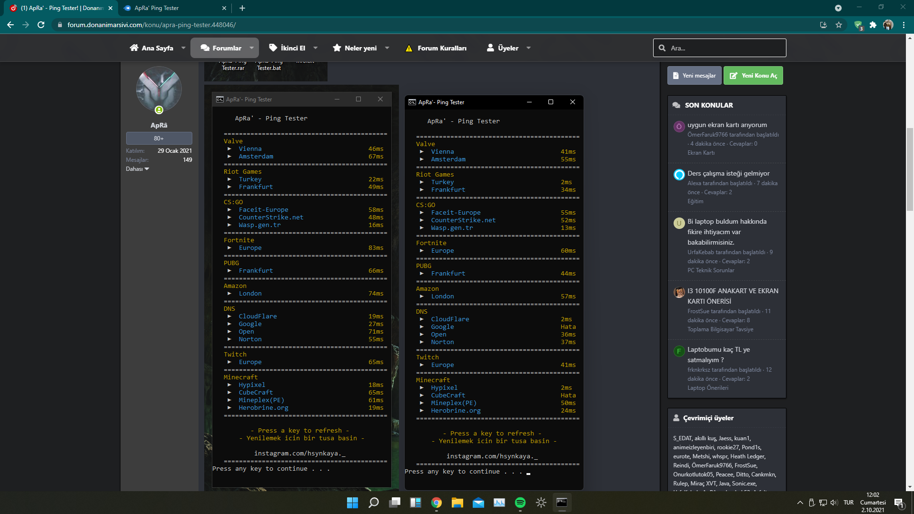
Task: Click the Yeni Konu Aç button
Action: (x=753, y=76)
